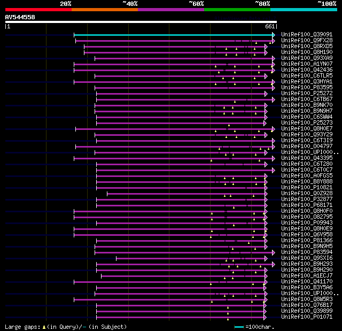
Task: Click the green ~80% identity scale segment
Action: 237,10
